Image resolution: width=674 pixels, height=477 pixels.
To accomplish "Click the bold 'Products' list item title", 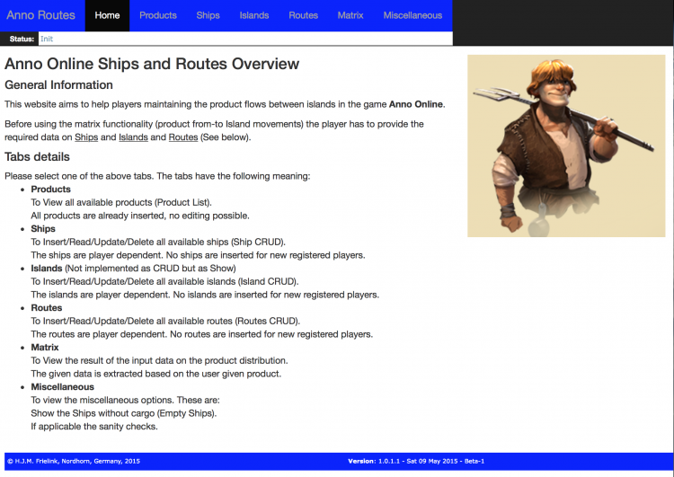I will 50,189.
